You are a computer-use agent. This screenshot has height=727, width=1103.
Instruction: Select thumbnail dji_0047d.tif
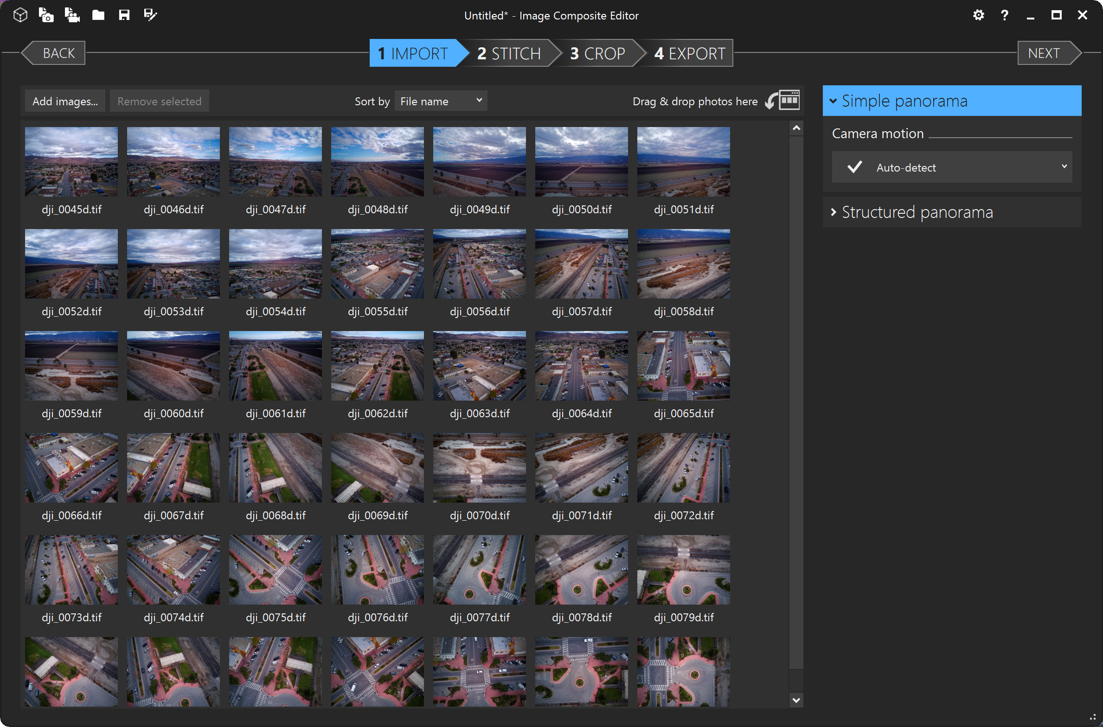[276, 162]
